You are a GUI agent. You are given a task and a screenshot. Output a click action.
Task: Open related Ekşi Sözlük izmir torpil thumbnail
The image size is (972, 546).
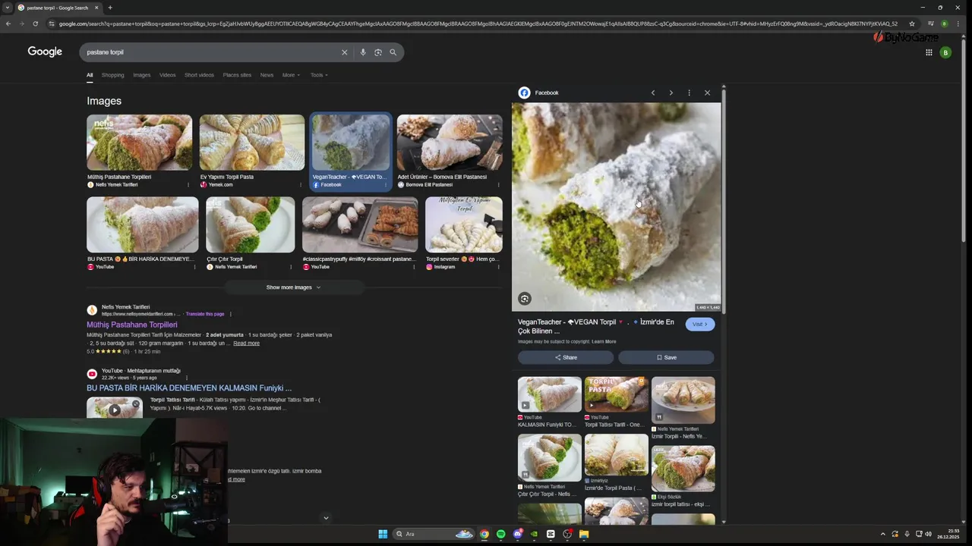click(683, 469)
